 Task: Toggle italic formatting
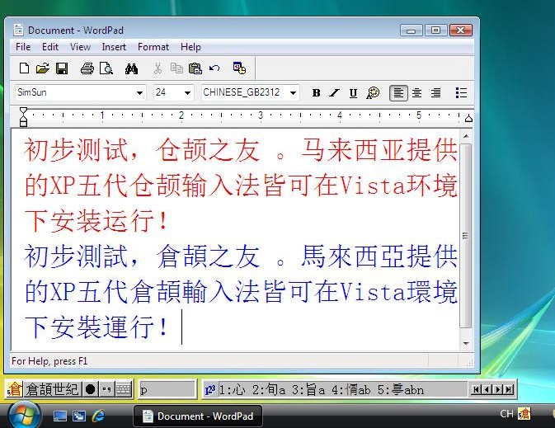click(335, 93)
